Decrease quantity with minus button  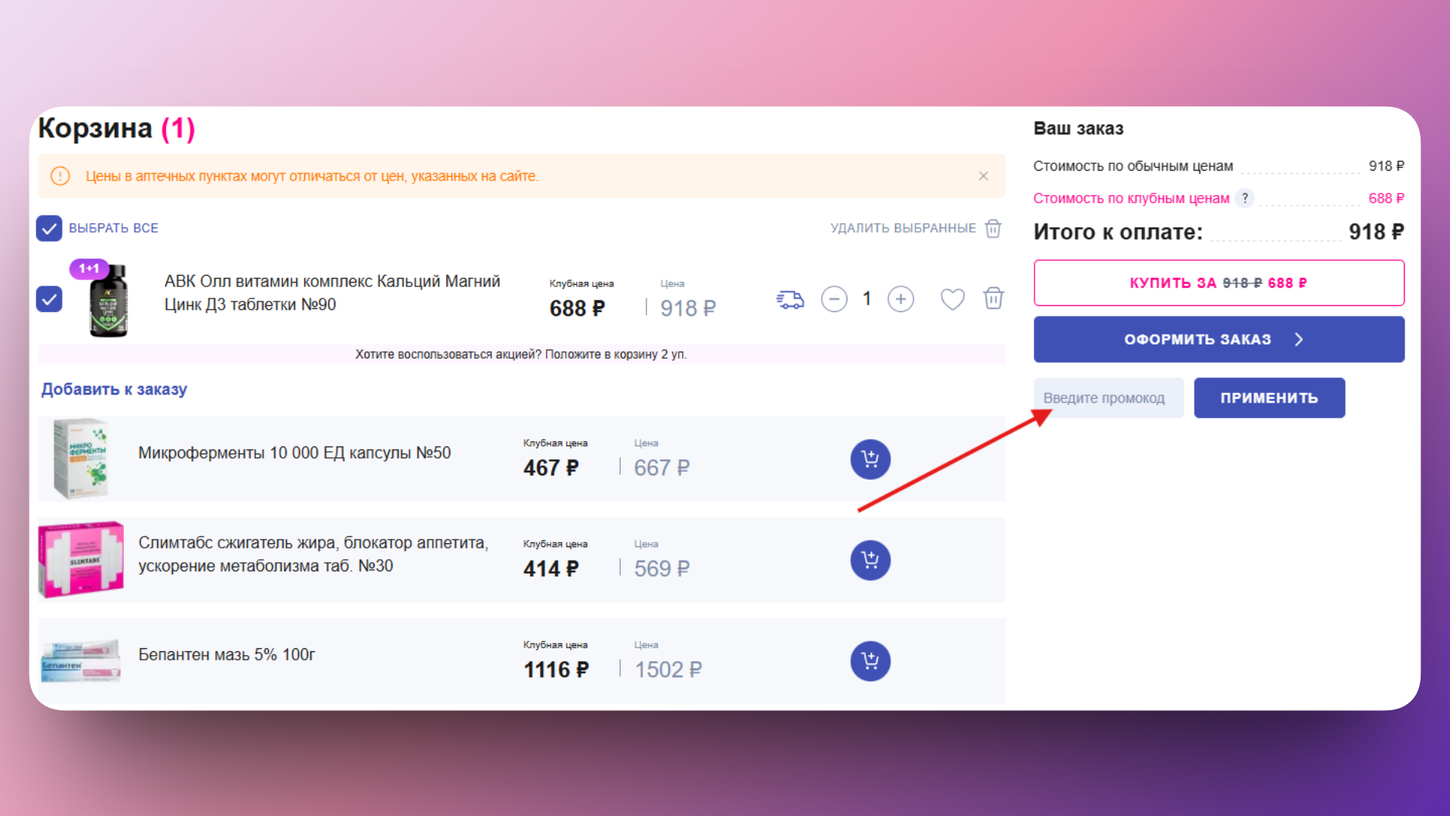[x=834, y=299]
